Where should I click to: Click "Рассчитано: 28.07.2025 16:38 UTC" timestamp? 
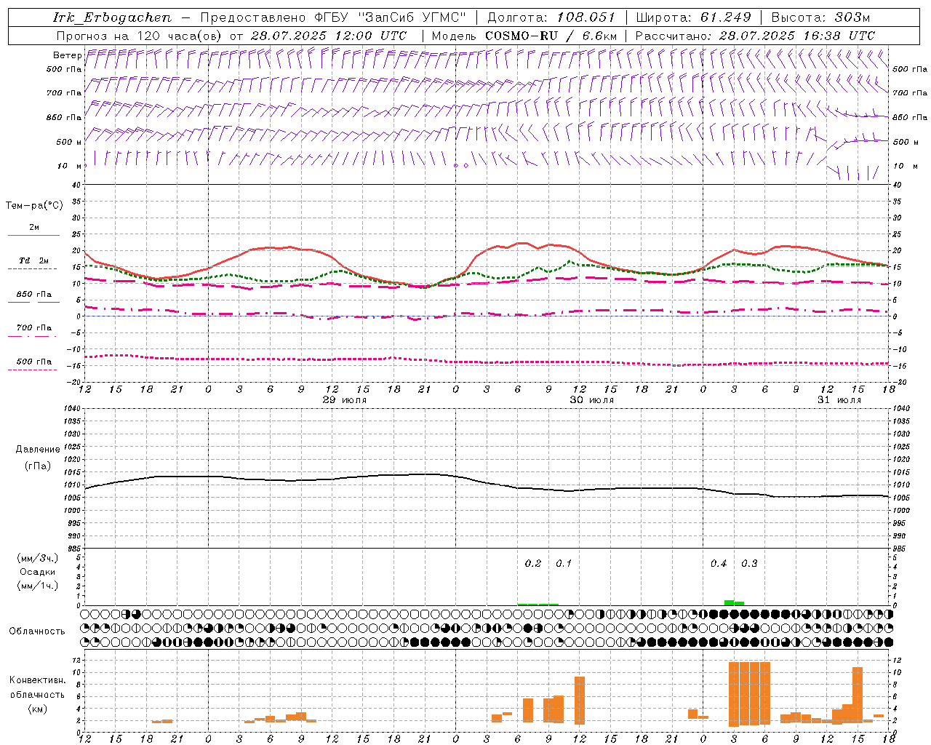(x=755, y=36)
